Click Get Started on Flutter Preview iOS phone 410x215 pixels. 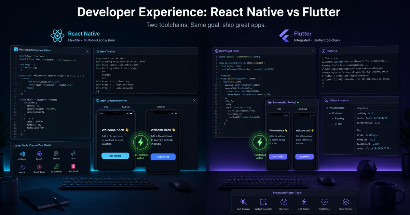click(x=277, y=157)
